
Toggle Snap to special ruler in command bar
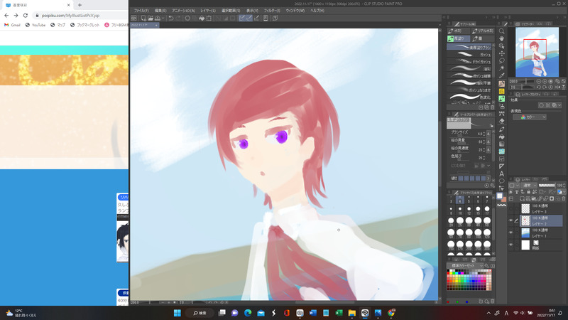249,18
